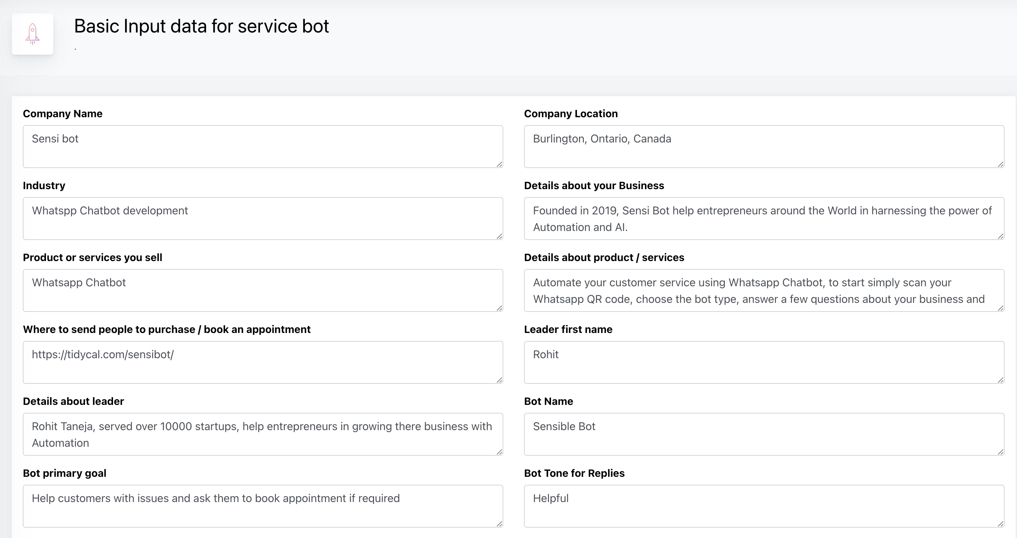This screenshot has height=538, width=1017.
Task: Click resize handle of Industry field
Action: [500, 236]
